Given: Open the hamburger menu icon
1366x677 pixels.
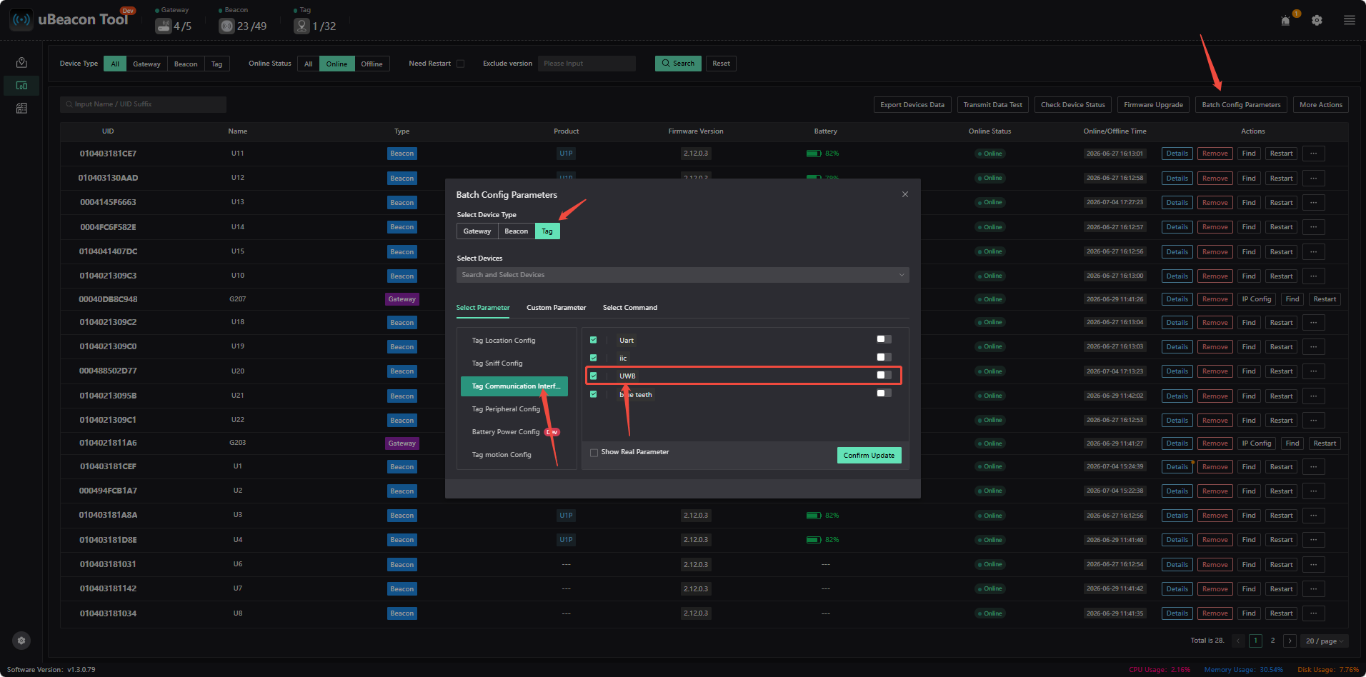Looking at the screenshot, I should click(1350, 21).
